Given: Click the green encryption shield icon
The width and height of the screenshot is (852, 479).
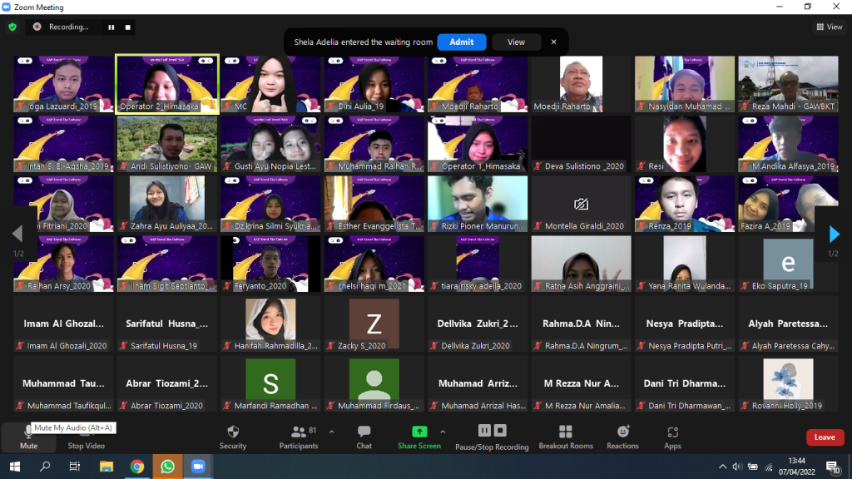Looking at the screenshot, I should coord(12,27).
